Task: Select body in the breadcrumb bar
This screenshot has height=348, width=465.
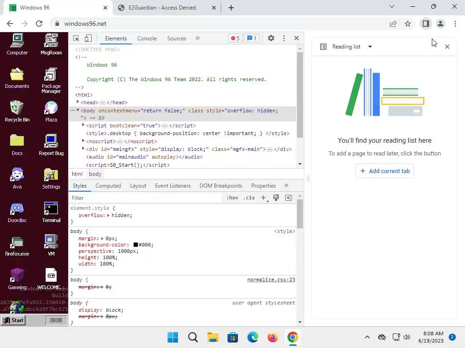Action: coord(95,174)
